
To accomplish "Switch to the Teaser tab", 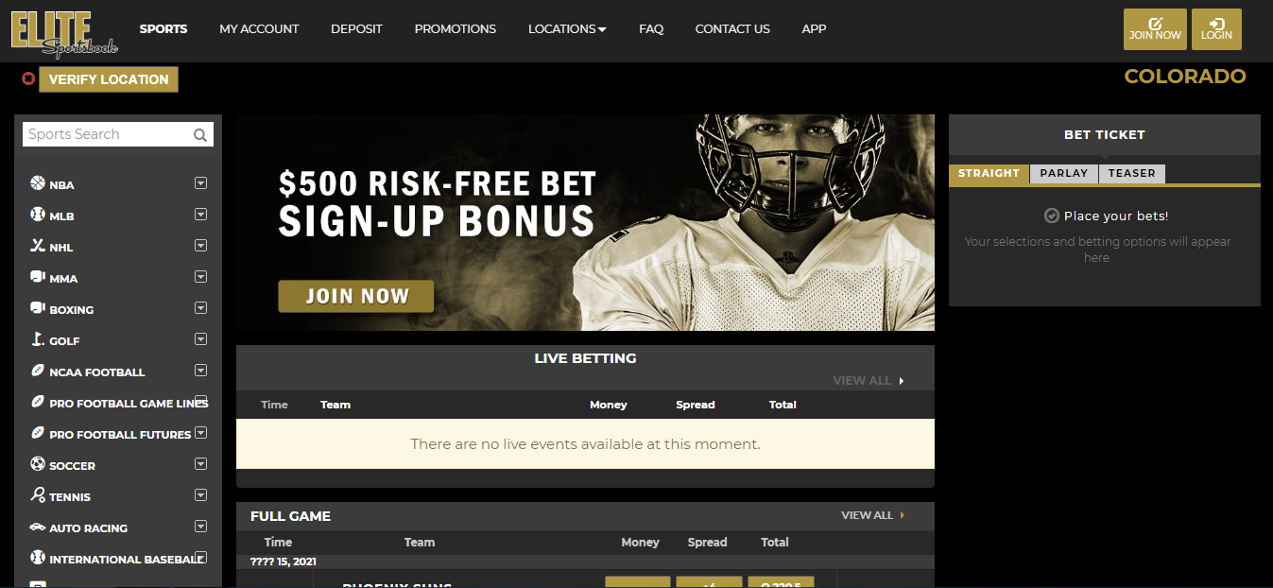I will (1132, 173).
